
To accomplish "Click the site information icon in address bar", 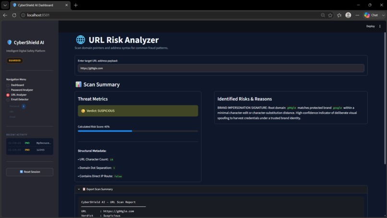I will (23, 15).
